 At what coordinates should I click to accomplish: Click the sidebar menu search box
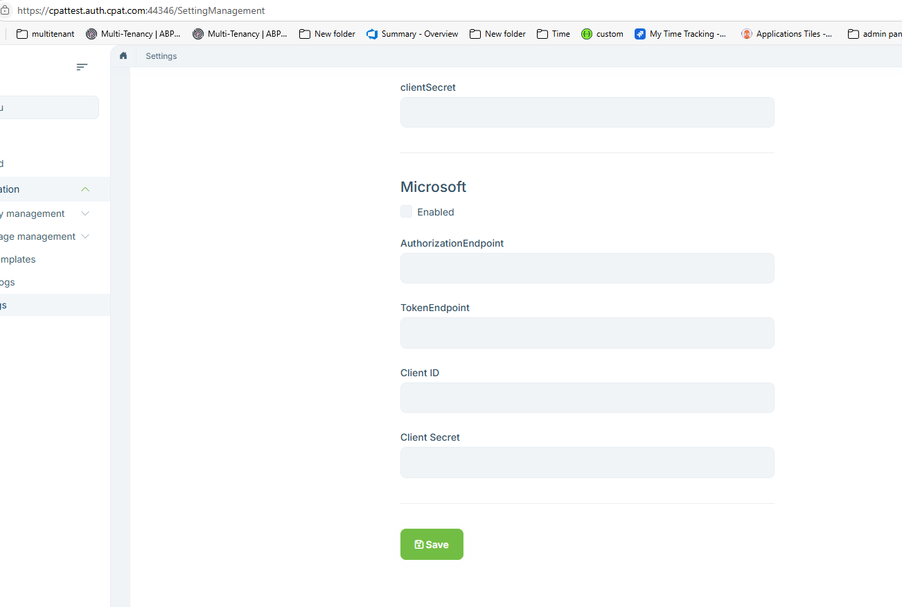[48, 107]
